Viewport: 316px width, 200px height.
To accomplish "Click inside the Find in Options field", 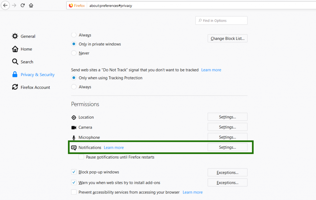I will (221, 20).
